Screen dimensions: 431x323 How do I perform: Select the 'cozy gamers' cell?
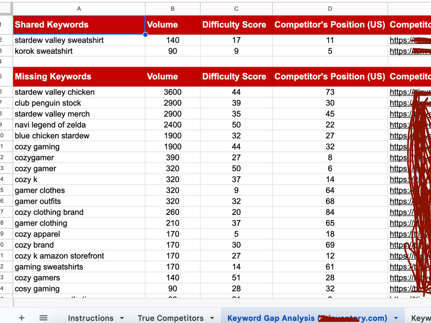point(79,278)
